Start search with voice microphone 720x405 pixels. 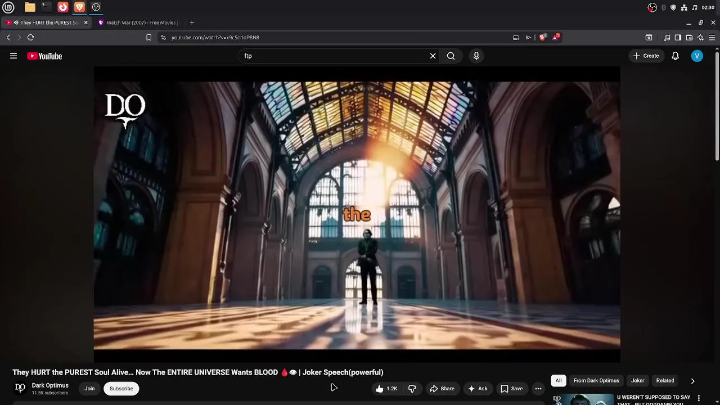(x=476, y=56)
